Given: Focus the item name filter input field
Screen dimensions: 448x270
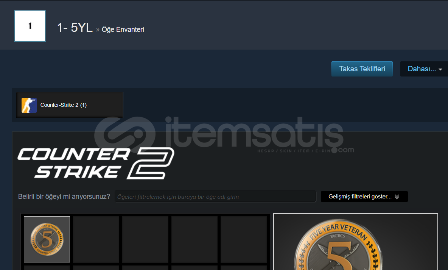Looking at the screenshot, I should 215,197.
